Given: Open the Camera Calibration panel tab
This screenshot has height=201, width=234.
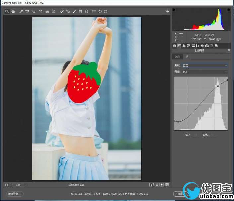Looking at the screenshot, I should click(207, 46).
